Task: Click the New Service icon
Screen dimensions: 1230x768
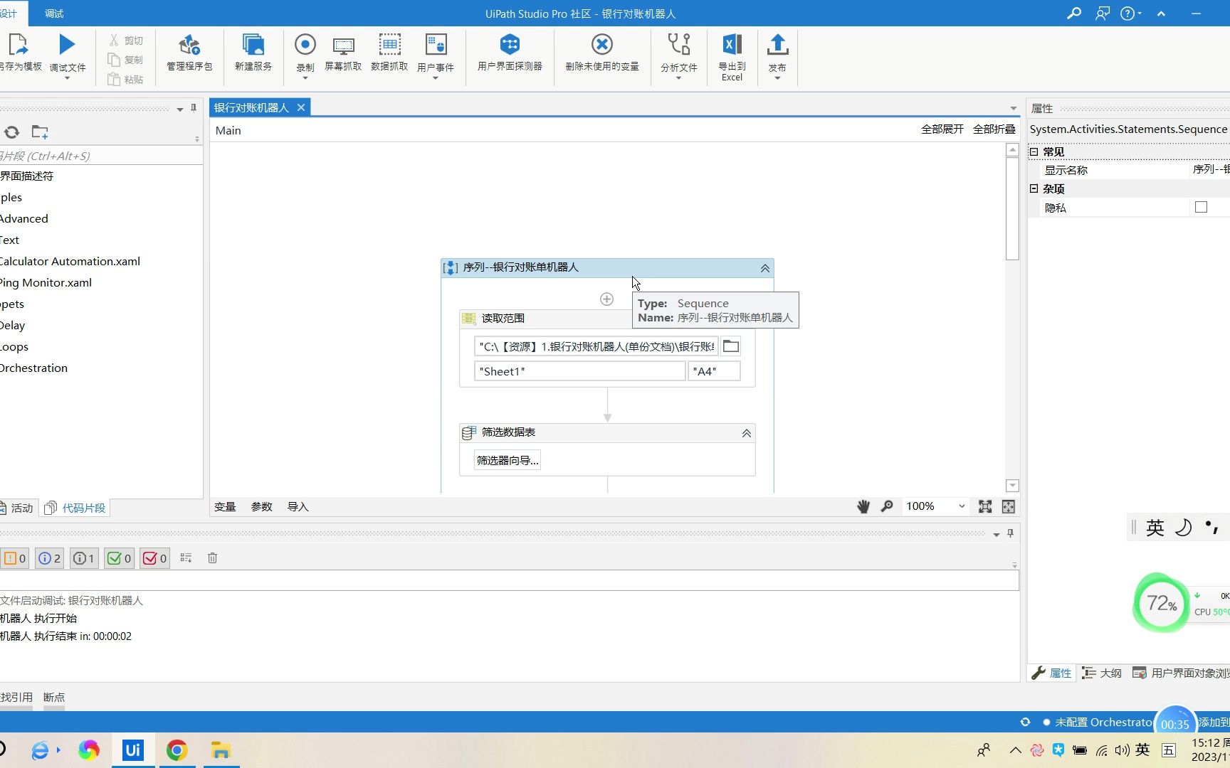Action: [x=253, y=45]
